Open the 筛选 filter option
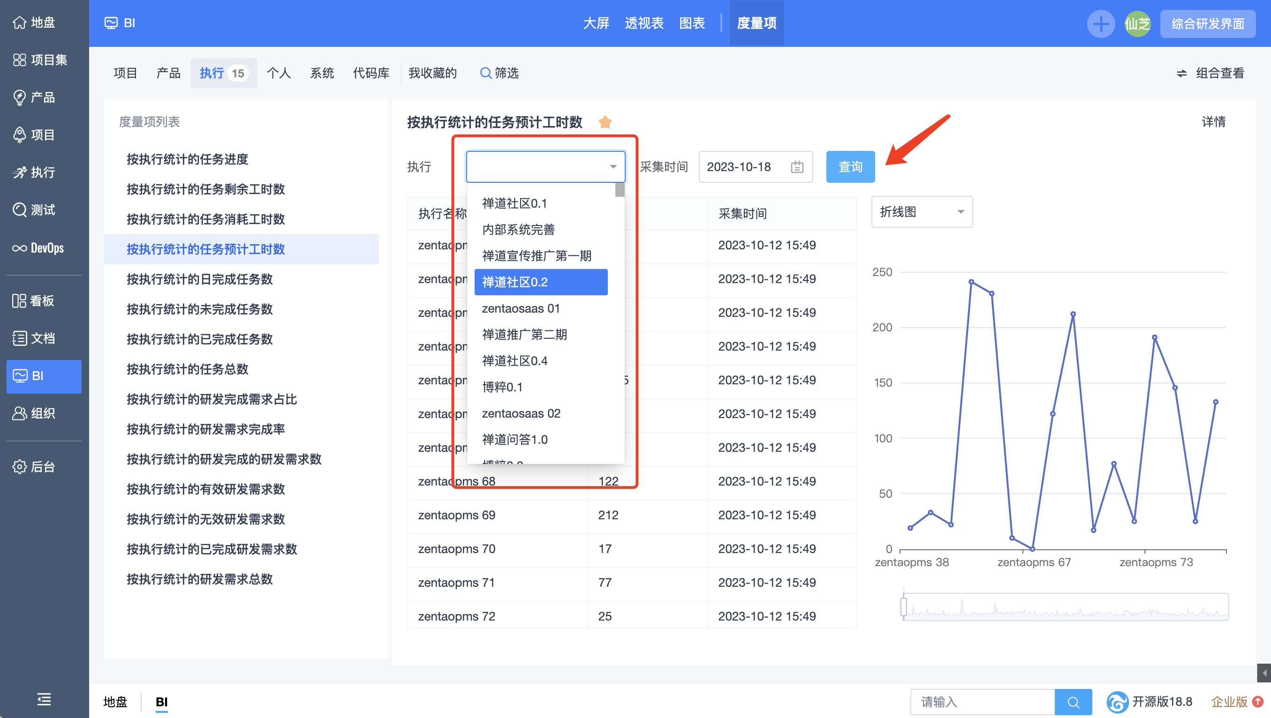This screenshot has height=718, width=1271. point(499,73)
